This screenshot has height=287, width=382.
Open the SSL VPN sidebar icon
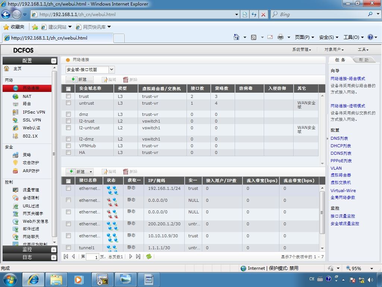16,120
